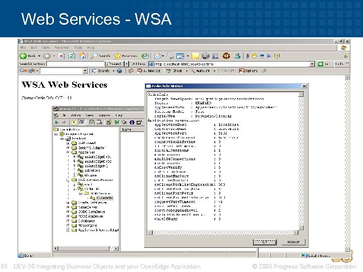Click the Refresh icon in console toolbar

click(92, 122)
